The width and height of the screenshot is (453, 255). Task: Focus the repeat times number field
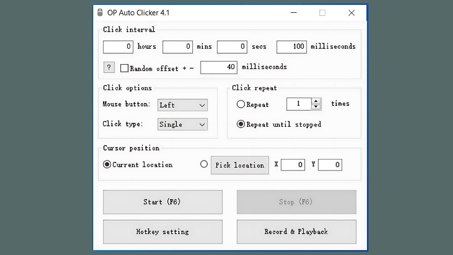(299, 104)
